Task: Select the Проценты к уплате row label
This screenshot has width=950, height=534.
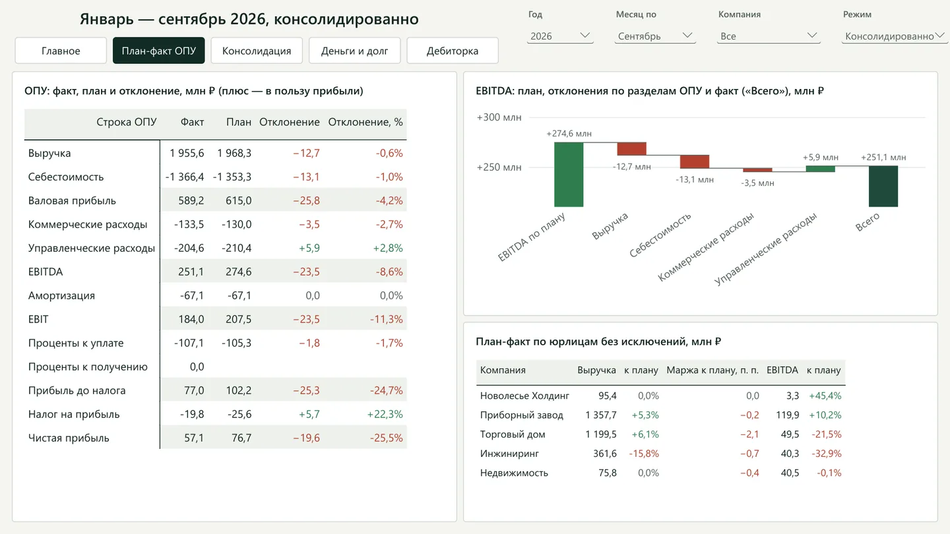Action: tap(76, 343)
